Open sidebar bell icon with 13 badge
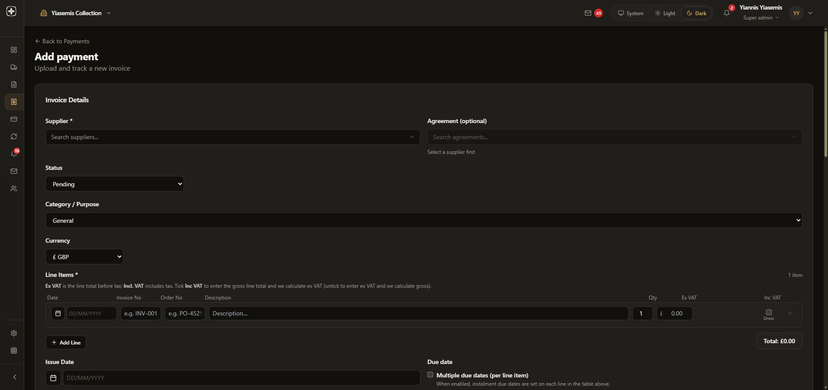Image resolution: width=828 pixels, height=390 pixels. click(14, 153)
